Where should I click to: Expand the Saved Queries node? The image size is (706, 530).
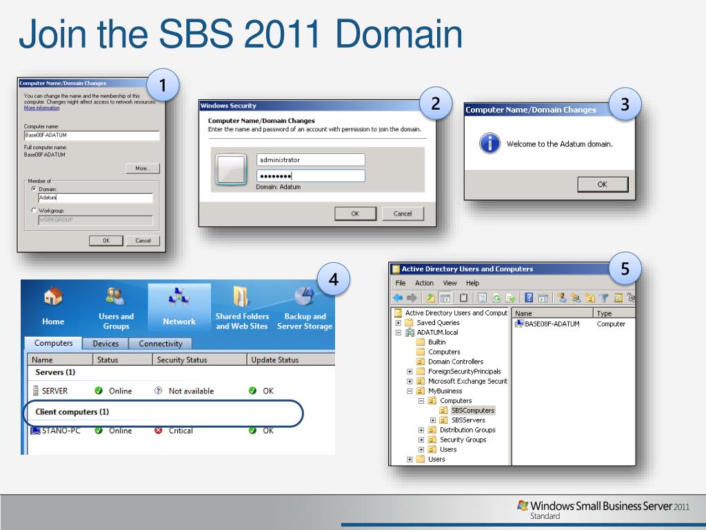pos(398,323)
